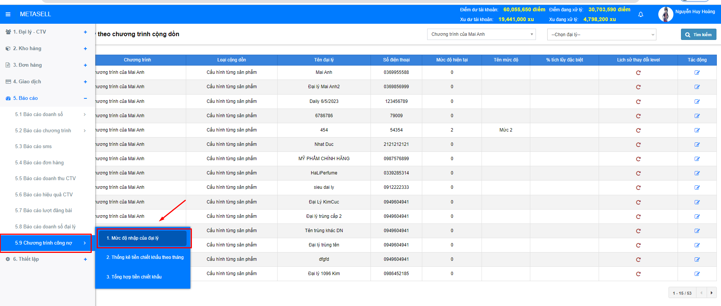Go to next page of results
Screen dimensions: 721x306
click(712, 293)
